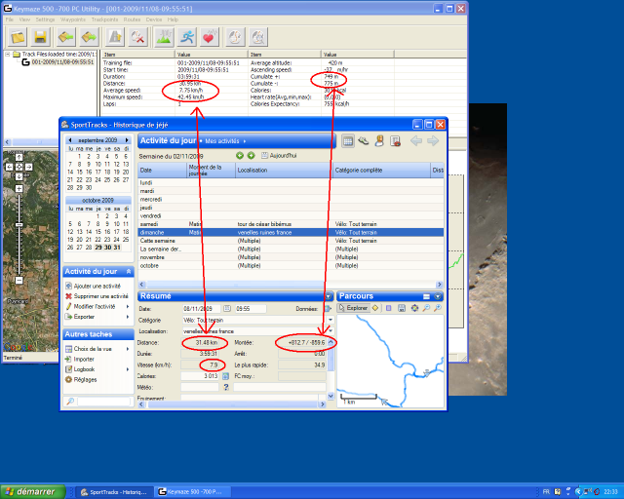624x499 pixels.
Task: Open the equipment shoe view in SportTracks
Action: (x=364, y=141)
